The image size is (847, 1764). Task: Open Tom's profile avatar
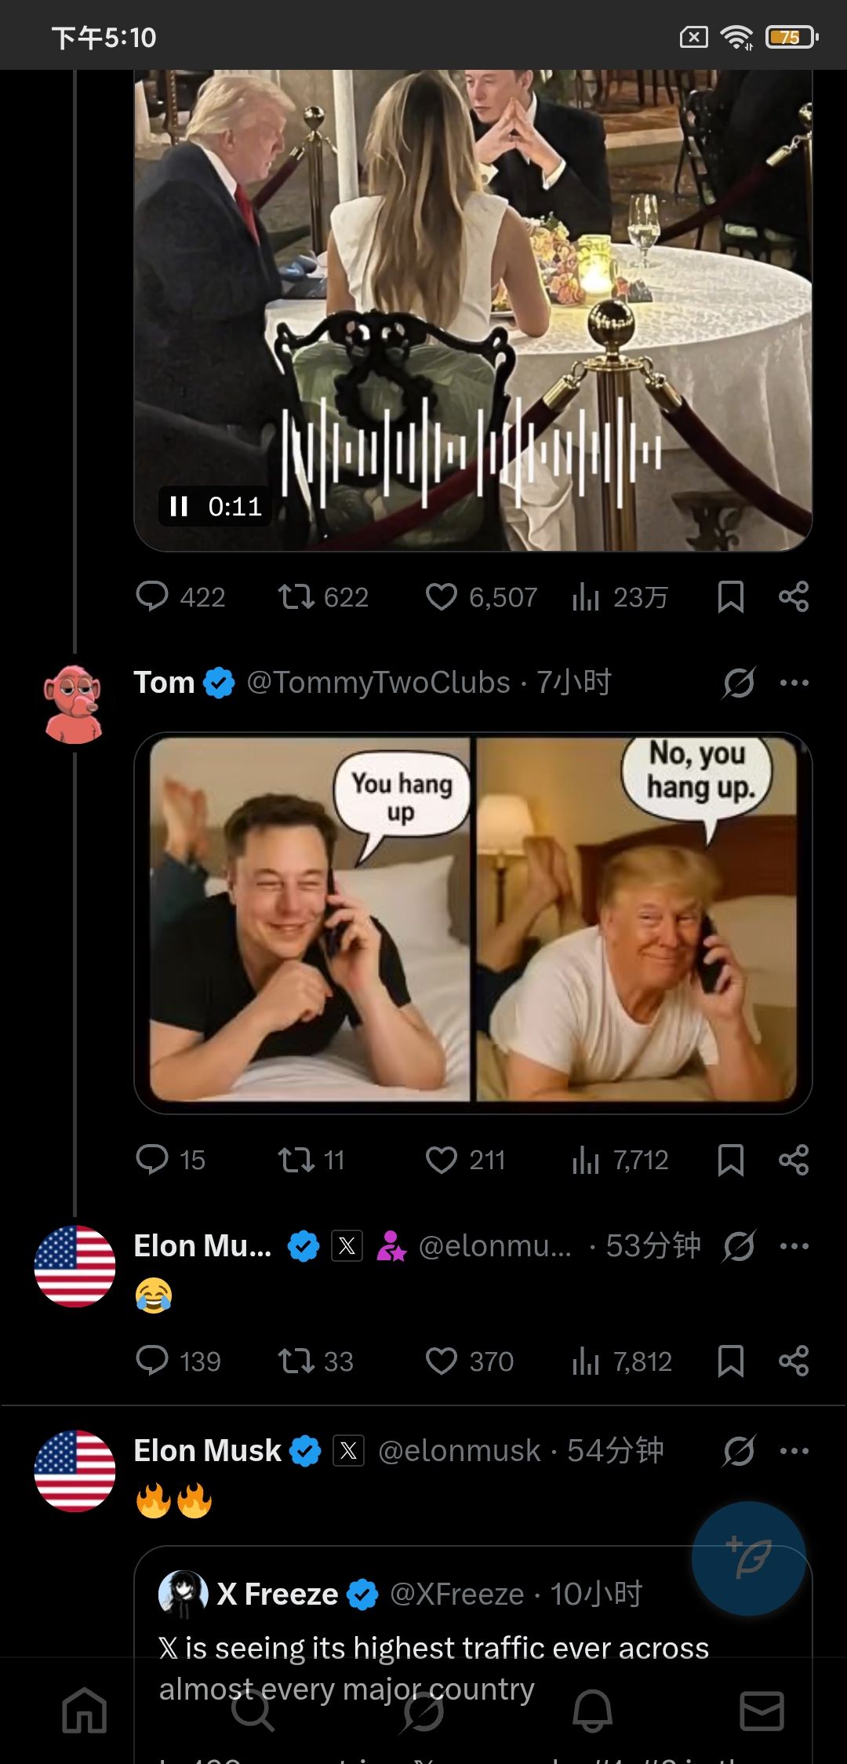coord(74,704)
